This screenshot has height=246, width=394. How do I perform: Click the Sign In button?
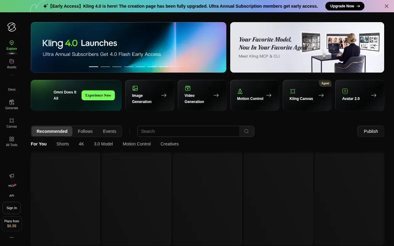(12, 208)
